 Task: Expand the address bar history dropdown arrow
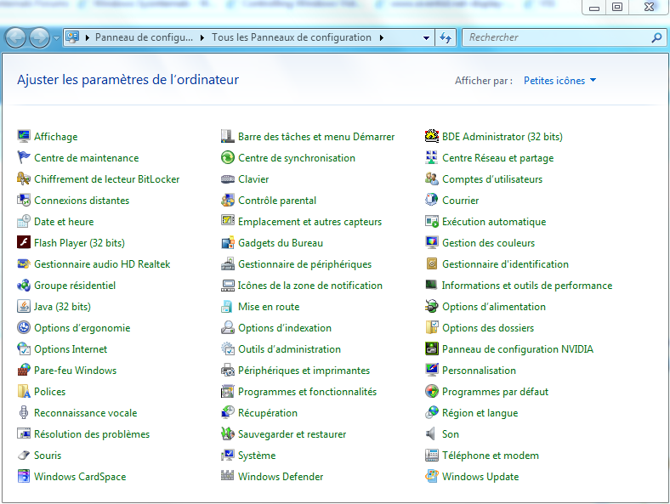coord(427,37)
